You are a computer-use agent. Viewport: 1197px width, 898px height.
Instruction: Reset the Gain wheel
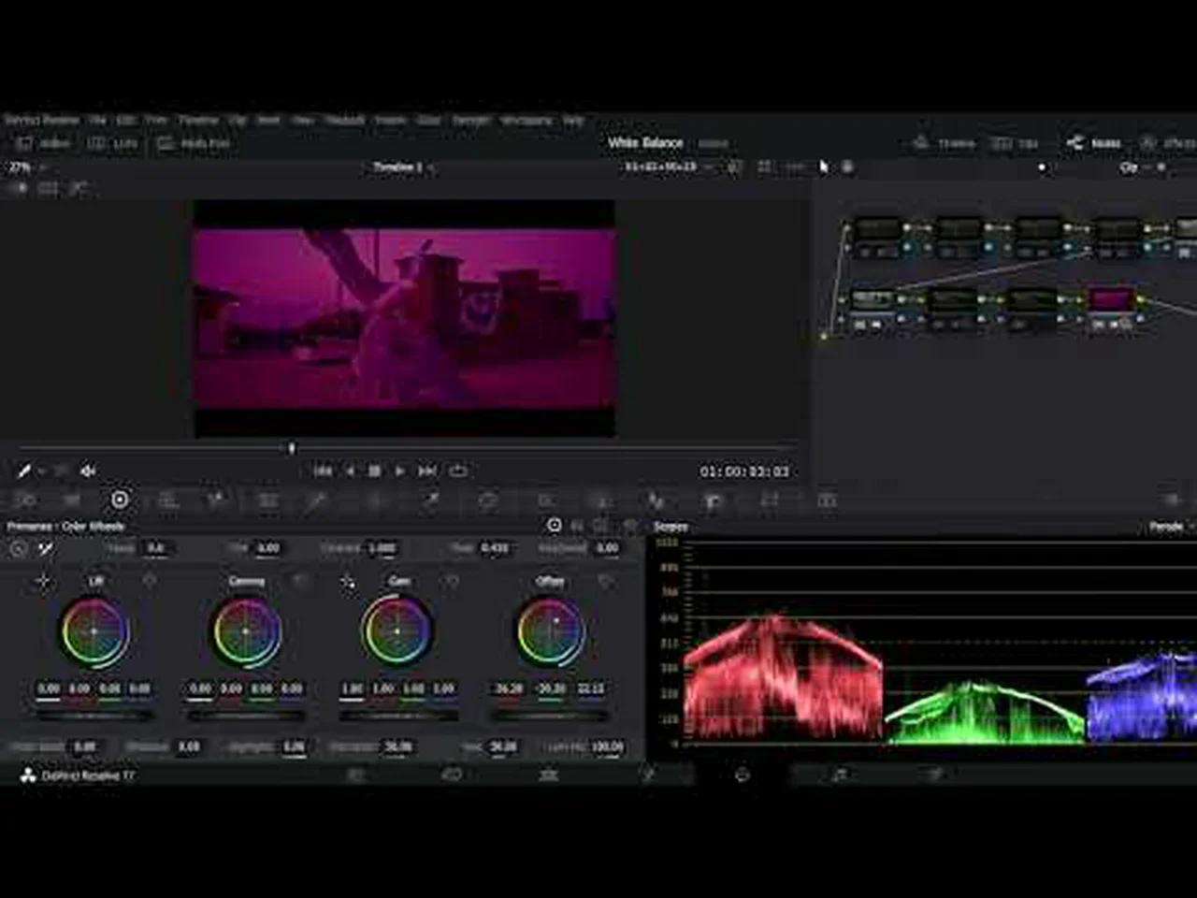[452, 582]
